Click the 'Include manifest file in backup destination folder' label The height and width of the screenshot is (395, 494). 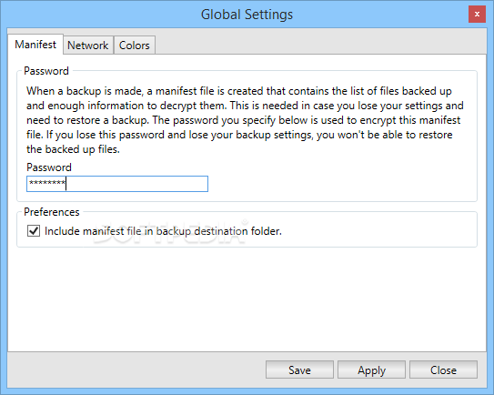163,231
